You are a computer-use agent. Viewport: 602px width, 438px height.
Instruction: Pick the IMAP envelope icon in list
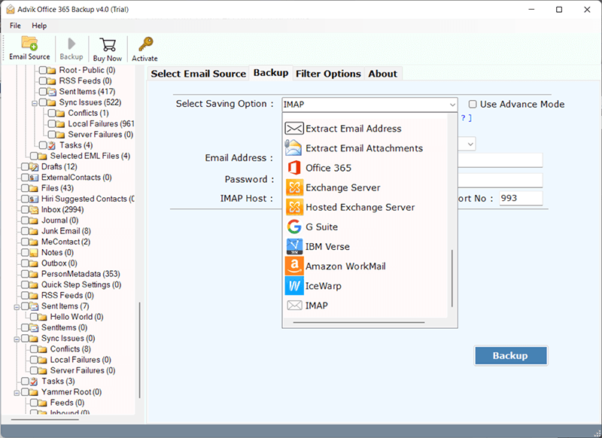coord(294,306)
